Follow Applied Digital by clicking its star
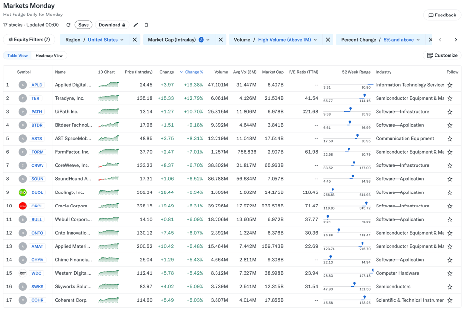Viewport: 464px width, 310px height. tap(450, 85)
